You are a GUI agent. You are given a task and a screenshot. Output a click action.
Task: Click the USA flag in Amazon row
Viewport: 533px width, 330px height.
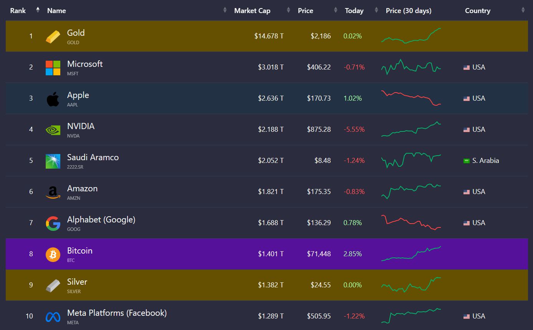(x=467, y=192)
